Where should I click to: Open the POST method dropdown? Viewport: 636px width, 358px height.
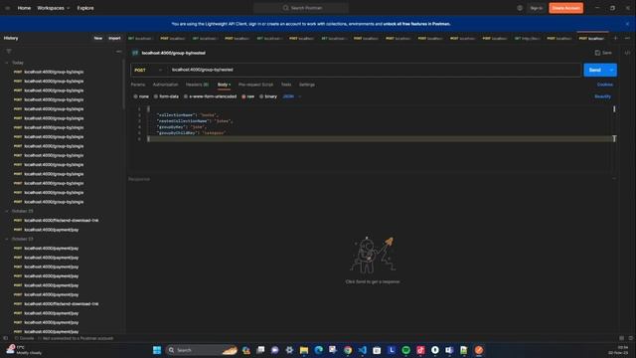coord(148,70)
